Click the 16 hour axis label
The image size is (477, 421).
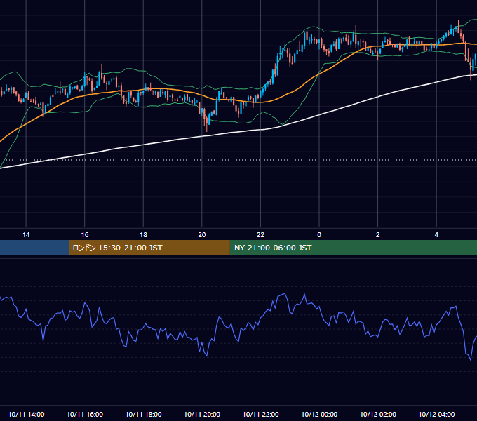[85, 235]
